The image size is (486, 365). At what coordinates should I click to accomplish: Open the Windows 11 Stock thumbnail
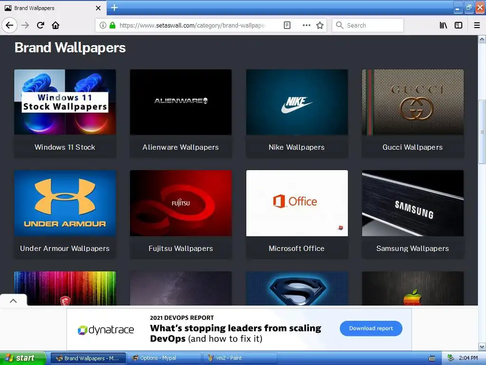pyautogui.click(x=65, y=102)
